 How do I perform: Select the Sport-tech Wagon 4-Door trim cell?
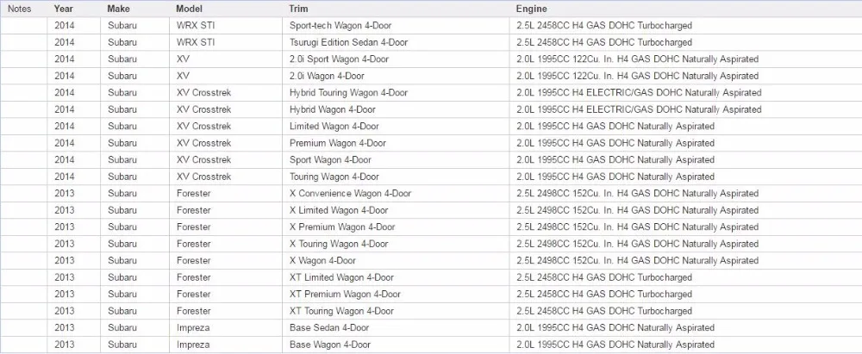tap(397, 26)
